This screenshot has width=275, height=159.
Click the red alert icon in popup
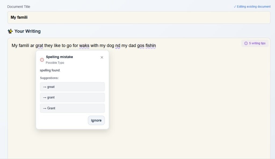pos(42,60)
